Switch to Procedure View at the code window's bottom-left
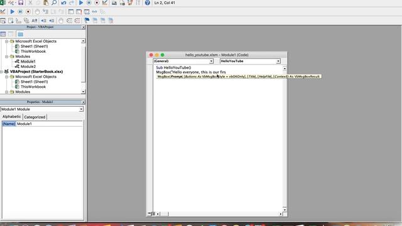Screen dimensions: 402x226 pyautogui.click(x=149, y=213)
